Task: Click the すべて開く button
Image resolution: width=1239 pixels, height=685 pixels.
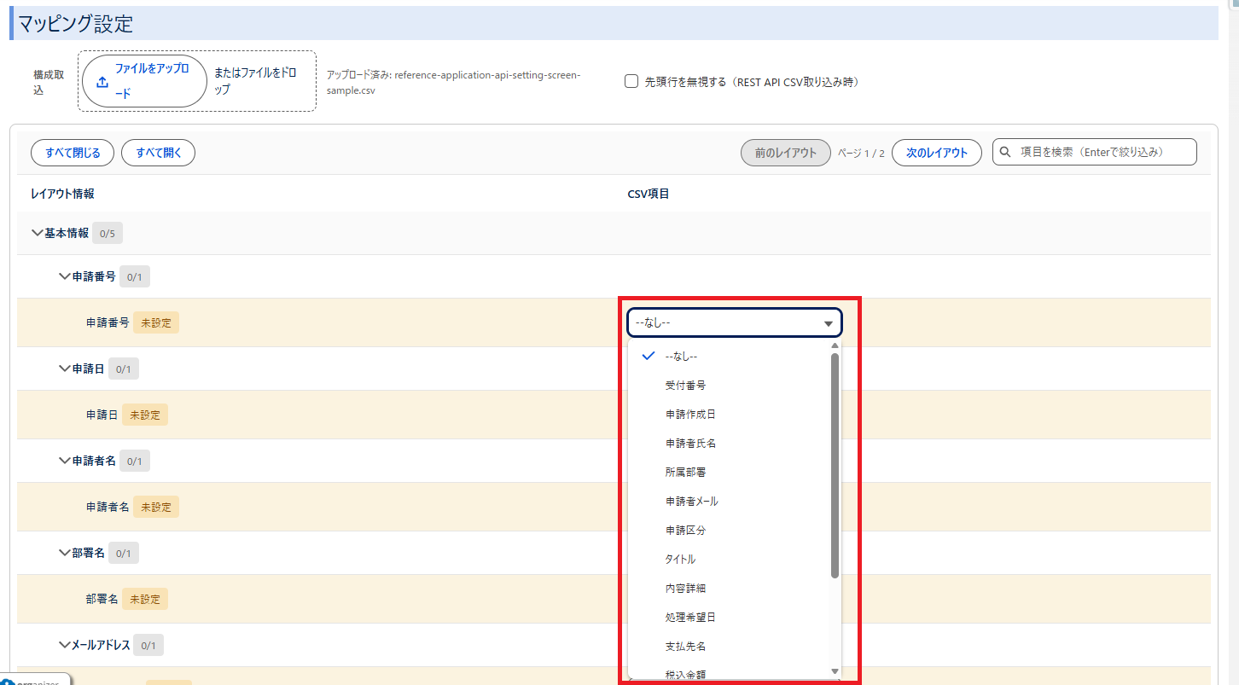Action: coord(159,153)
